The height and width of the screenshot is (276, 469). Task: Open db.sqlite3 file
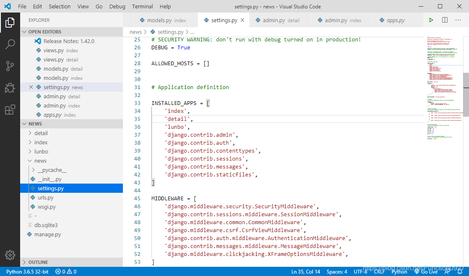pyautogui.click(x=72, y=225)
